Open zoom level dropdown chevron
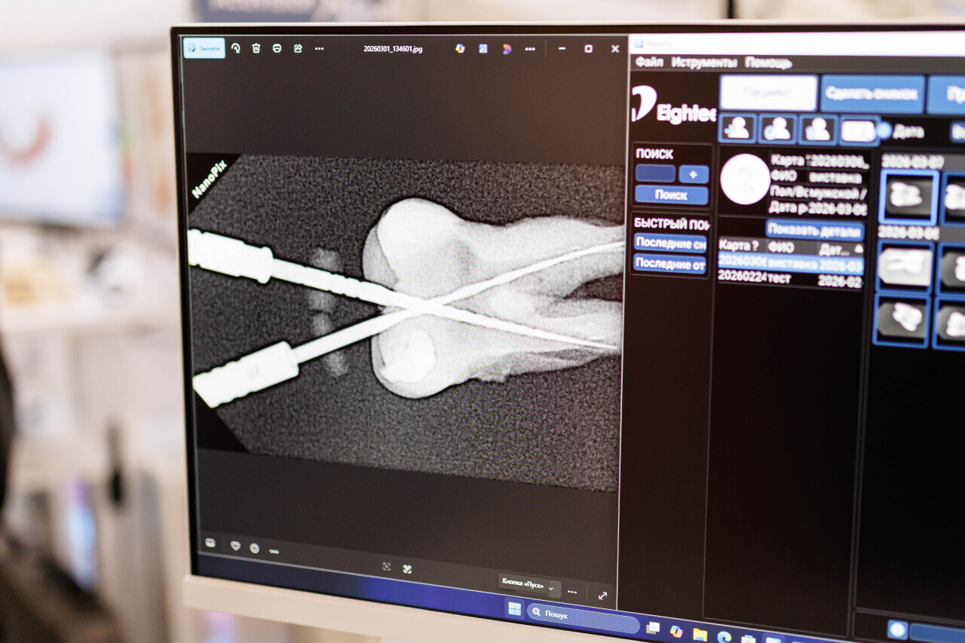Viewport: 965px width, 643px height. tap(551, 588)
